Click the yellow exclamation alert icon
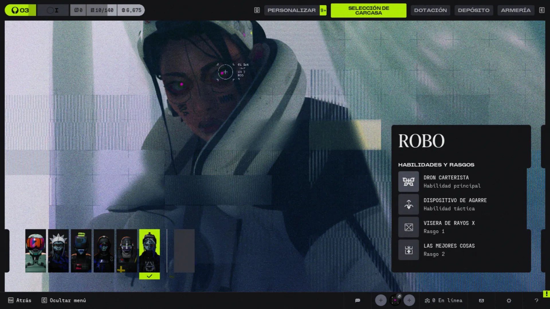Viewport: 550px width, 309px height. click(546, 294)
